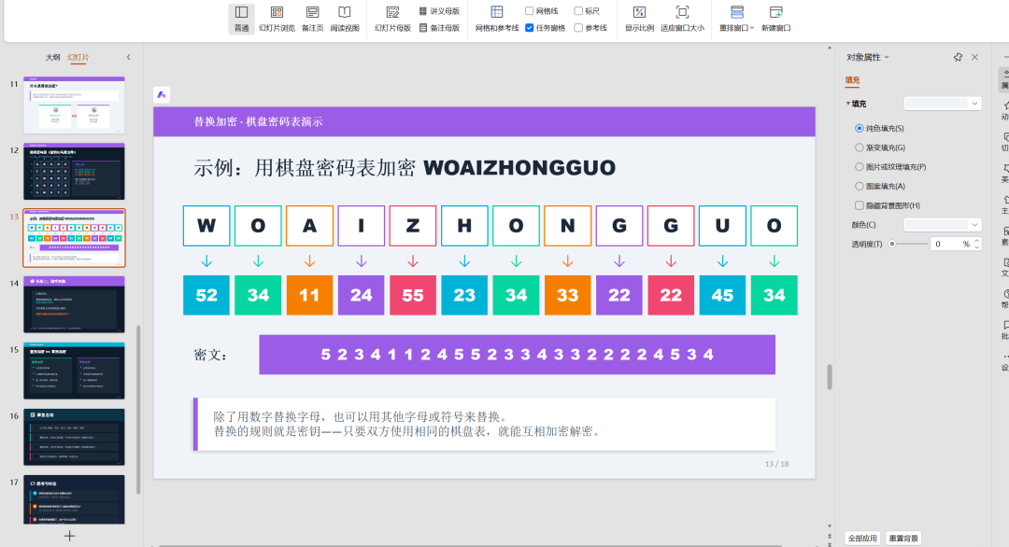Select slide 12 thumbnail
This screenshot has width=1009, height=547.
coord(74,172)
